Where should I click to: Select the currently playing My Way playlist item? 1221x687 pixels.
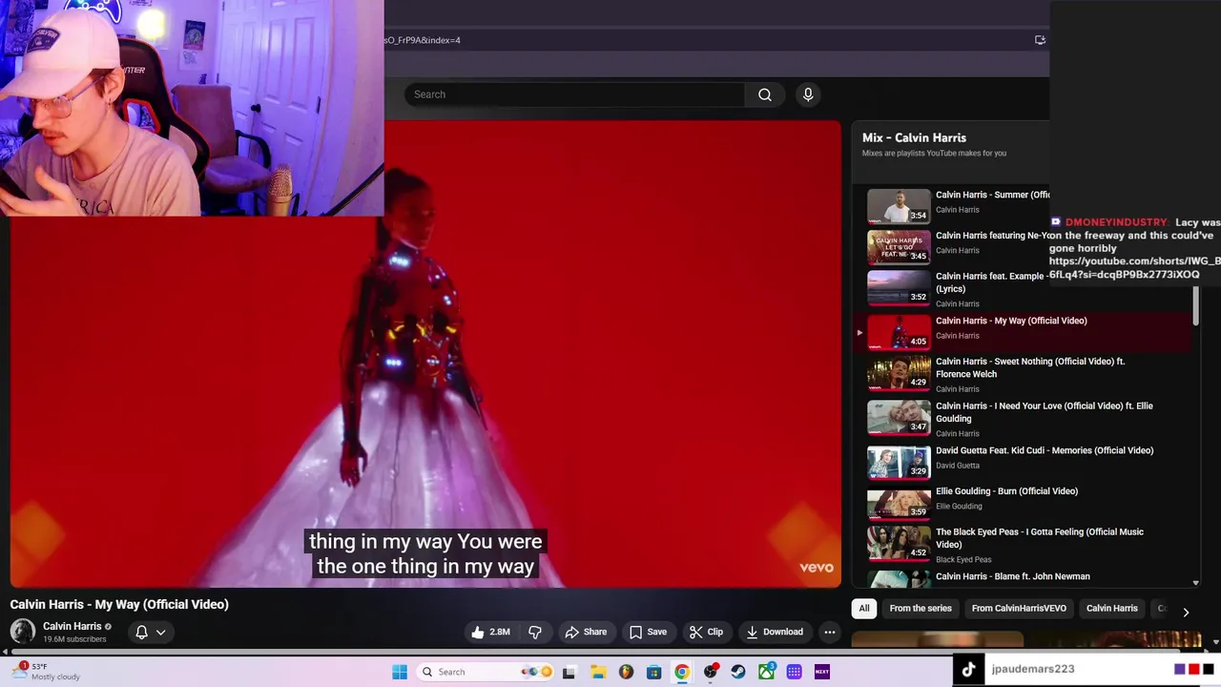(x=1024, y=331)
